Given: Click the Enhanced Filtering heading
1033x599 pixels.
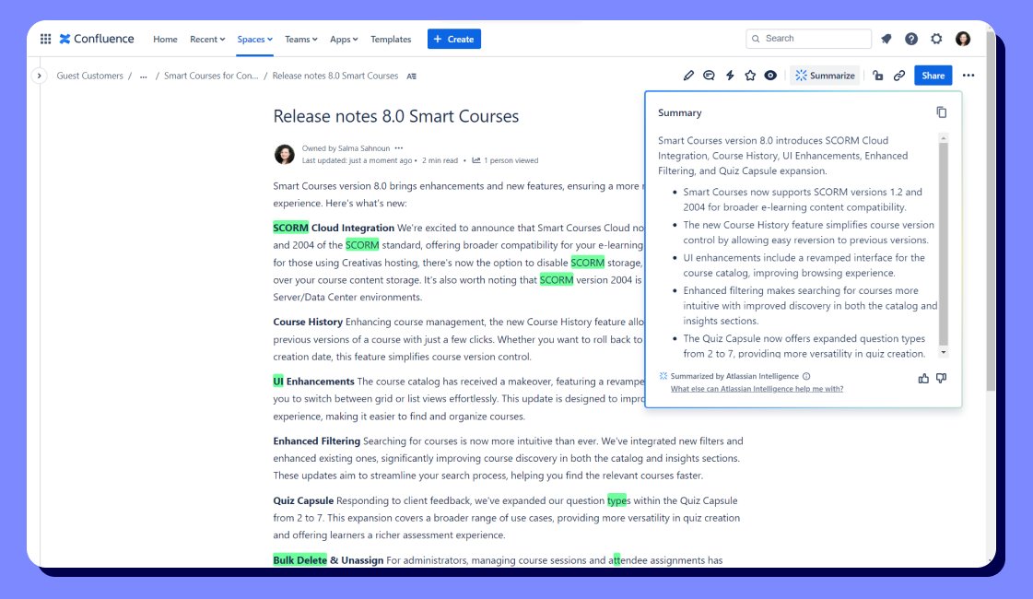Looking at the screenshot, I should click(317, 440).
